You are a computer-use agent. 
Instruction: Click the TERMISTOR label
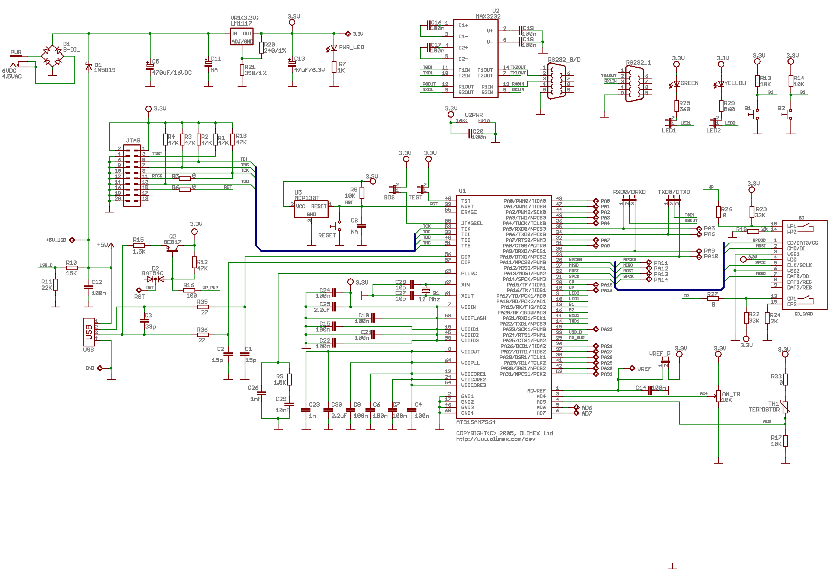tap(764, 409)
